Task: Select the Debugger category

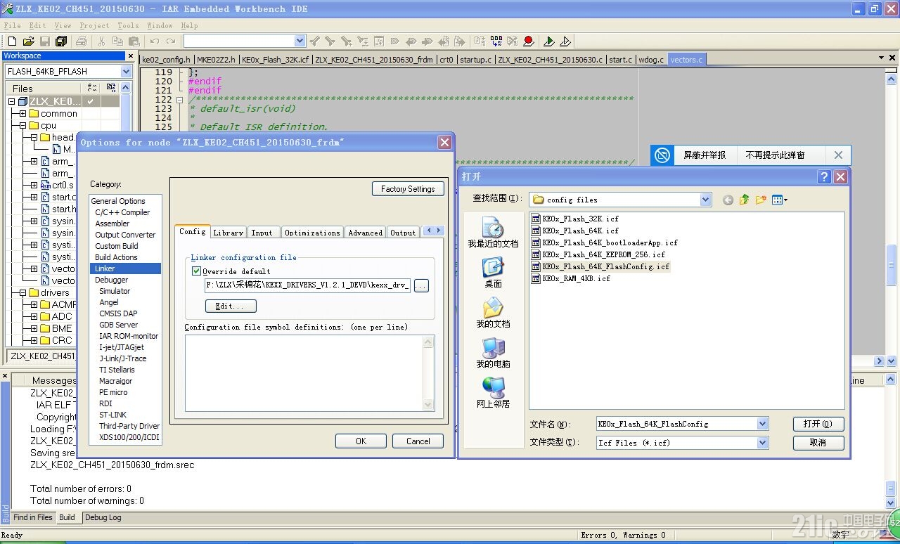Action: [x=112, y=280]
